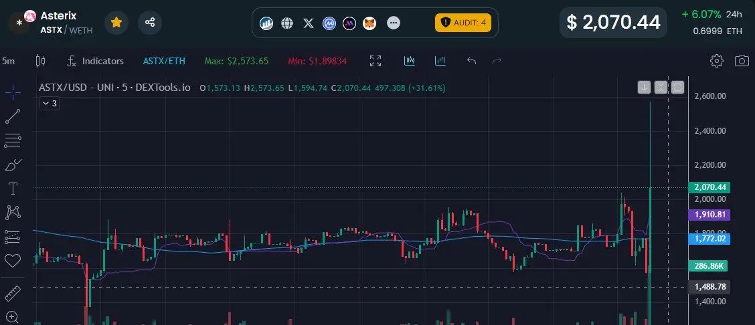This screenshot has width=755, height=325.
Task: Select the Text annotation tool
Action: (x=13, y=189)
